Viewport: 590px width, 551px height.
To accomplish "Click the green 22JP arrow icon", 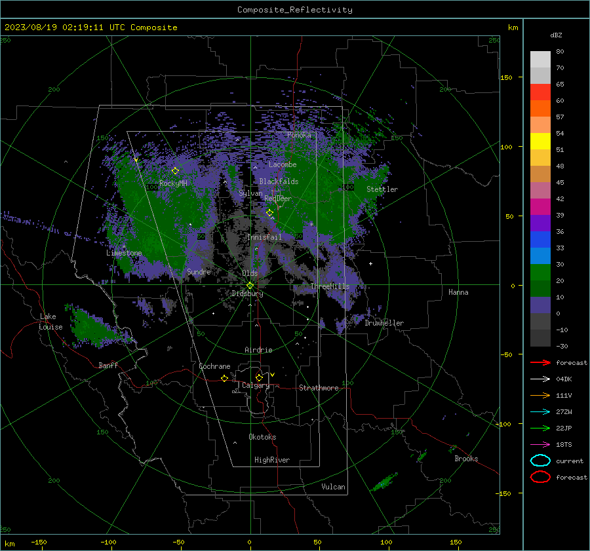I will (x=540, y=428).
